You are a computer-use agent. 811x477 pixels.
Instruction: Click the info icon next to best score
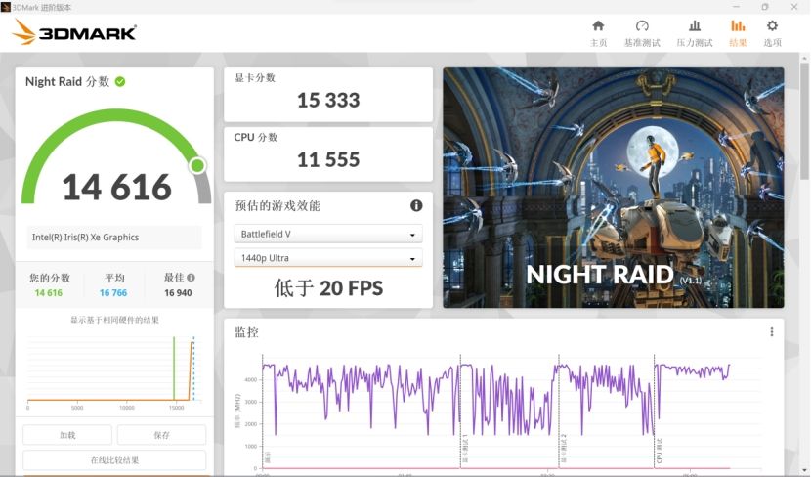tap(191, 278)
